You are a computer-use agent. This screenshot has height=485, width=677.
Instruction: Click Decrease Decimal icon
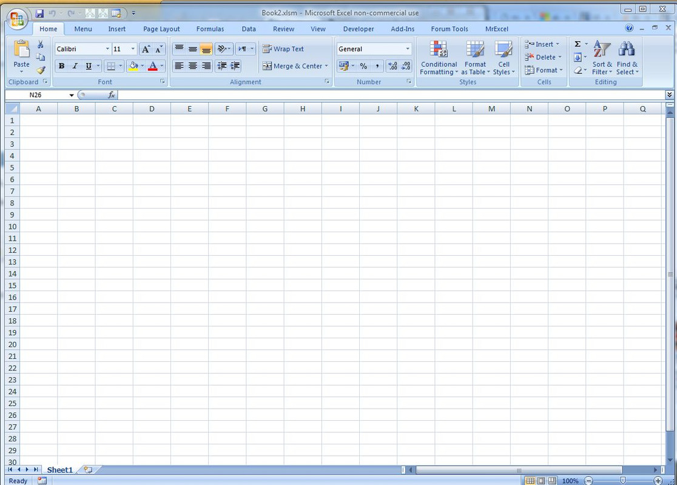click(x=406, y=66)
